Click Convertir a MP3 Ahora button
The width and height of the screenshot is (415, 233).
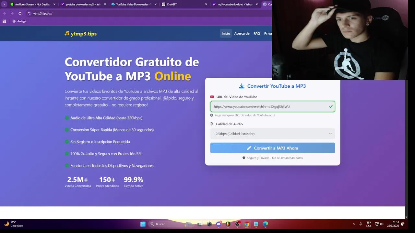click(272, 148)
